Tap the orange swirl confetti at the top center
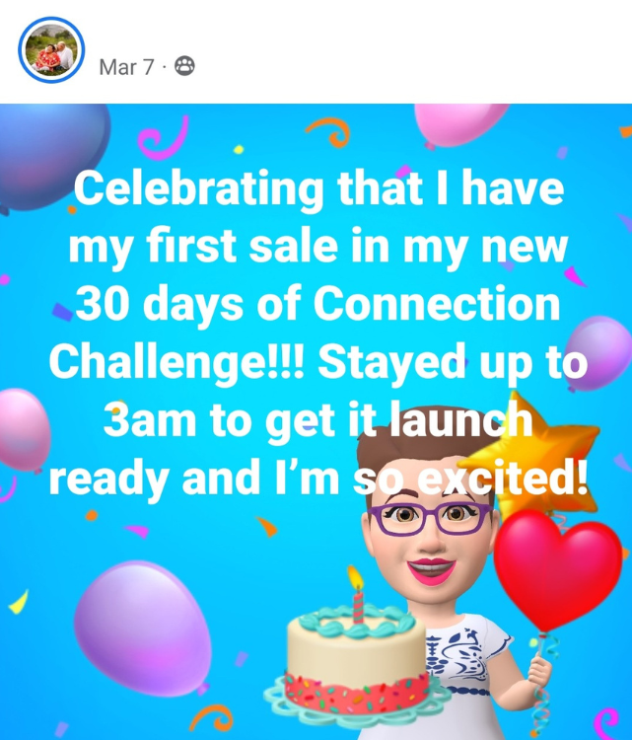Screen dimensions: 632x740 (329, 131)
